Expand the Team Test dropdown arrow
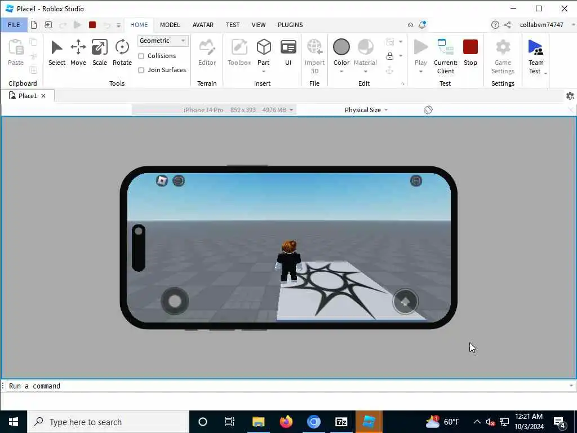 (x=545, y=73)
